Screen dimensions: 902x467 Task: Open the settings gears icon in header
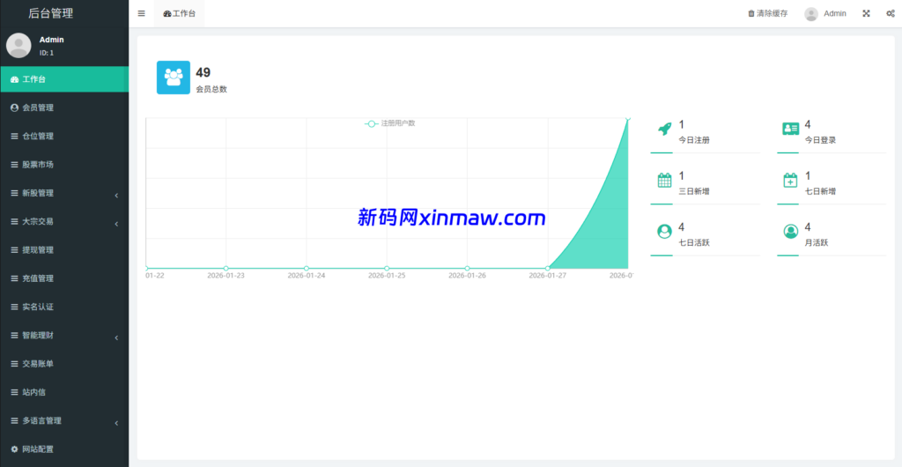(x=890, y=14)
